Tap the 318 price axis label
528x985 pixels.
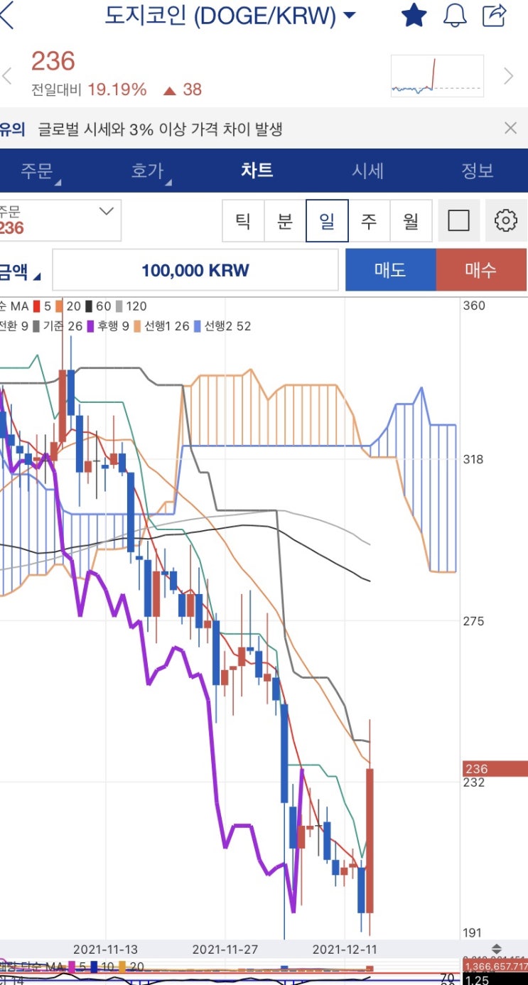point(474,460)
